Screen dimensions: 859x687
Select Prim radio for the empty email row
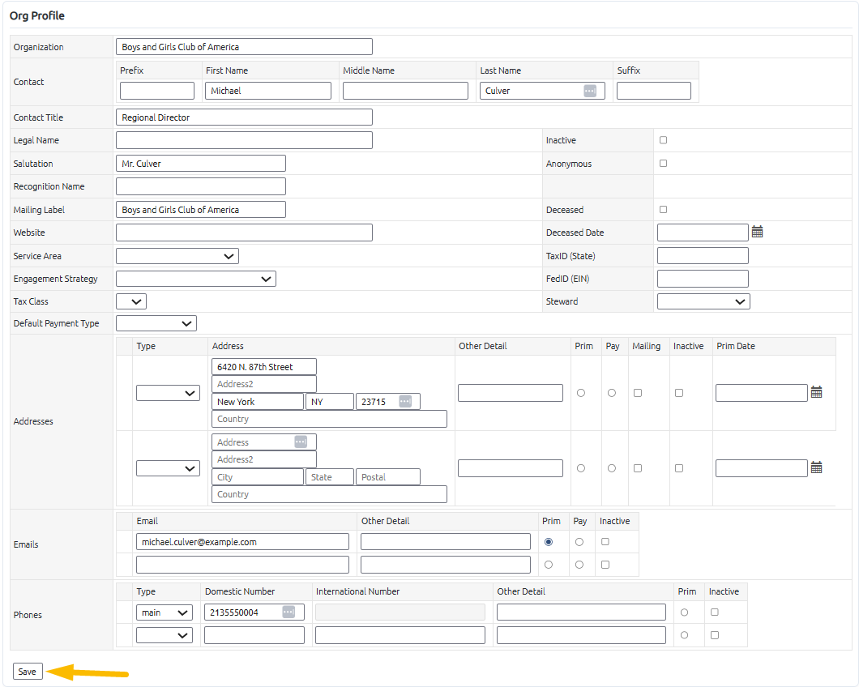tap(549, 565)
